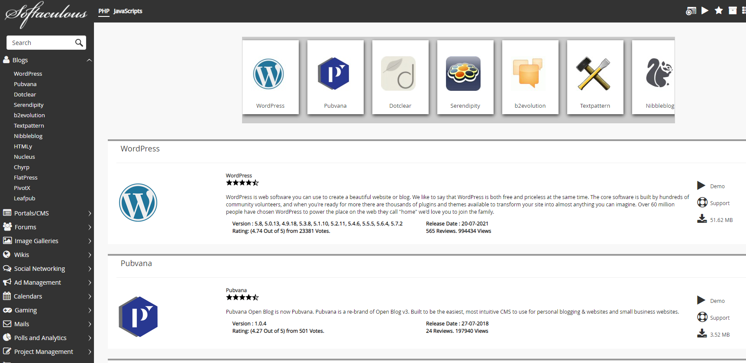Open the Softaculous logo home link
746x363 pixels.
[x=46, y=13]
